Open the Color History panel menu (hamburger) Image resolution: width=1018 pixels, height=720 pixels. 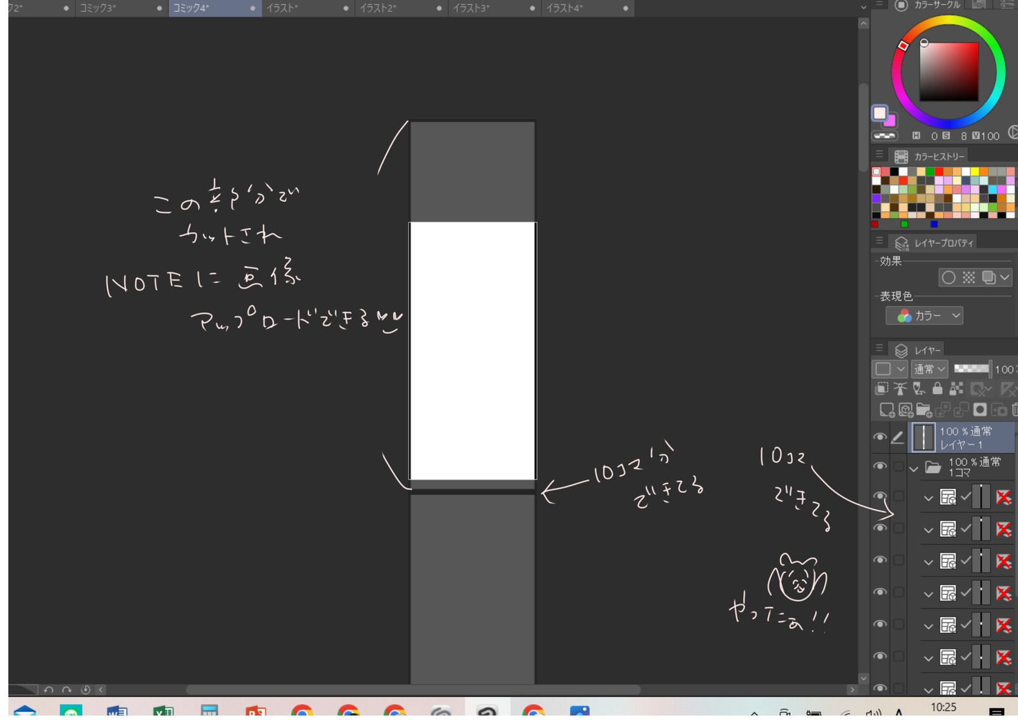pyautogui.click(x=879, y=155)
